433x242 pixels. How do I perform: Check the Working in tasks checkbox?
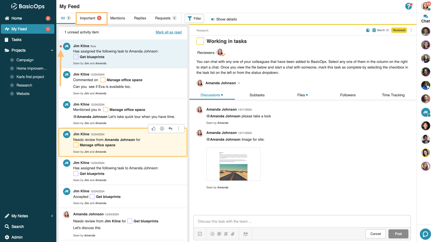[200, 41]
